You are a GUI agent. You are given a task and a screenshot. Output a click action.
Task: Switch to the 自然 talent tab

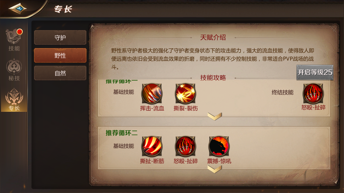tap(60, 73)
